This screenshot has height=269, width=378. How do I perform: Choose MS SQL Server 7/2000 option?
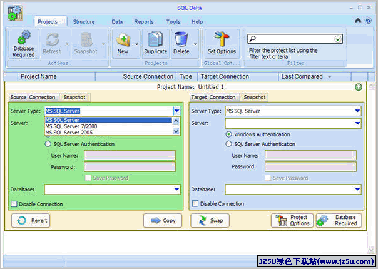point(108,126)
